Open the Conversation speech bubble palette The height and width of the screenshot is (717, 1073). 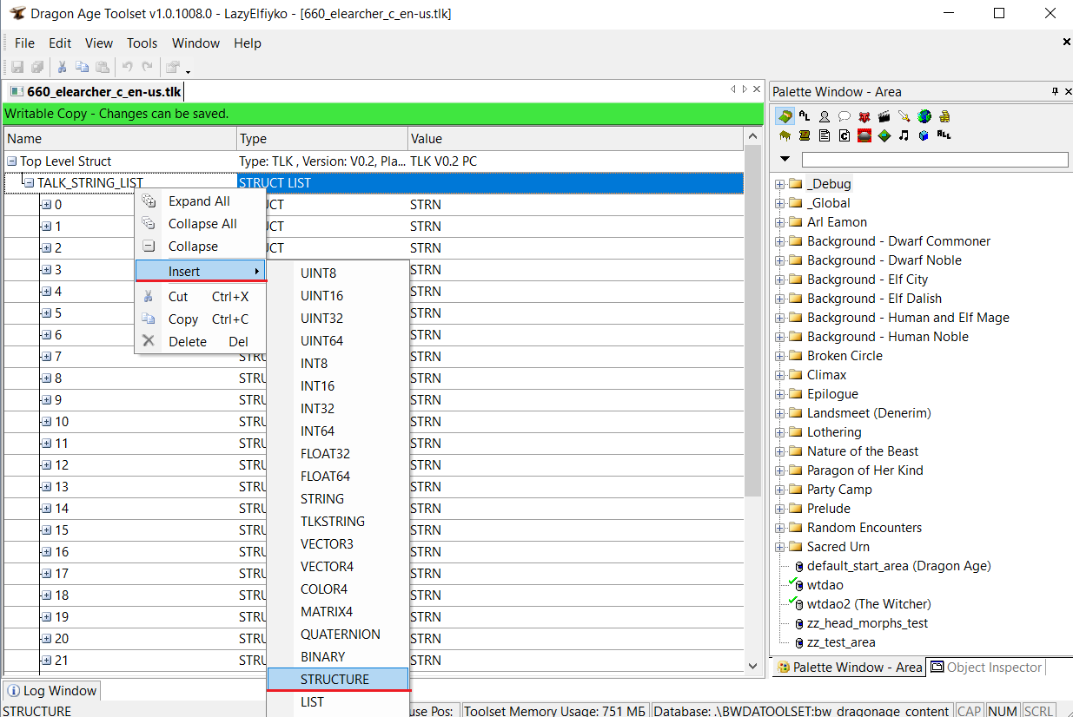[x=844, y=116]
